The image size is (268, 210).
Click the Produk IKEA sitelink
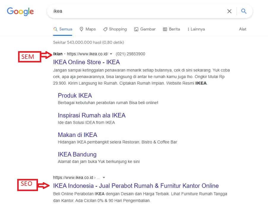point(75,96)
